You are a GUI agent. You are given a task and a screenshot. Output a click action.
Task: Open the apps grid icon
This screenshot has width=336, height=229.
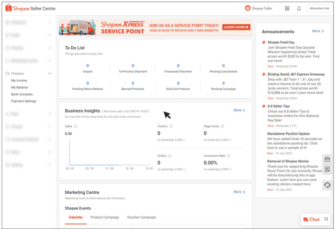coord(287,8)
